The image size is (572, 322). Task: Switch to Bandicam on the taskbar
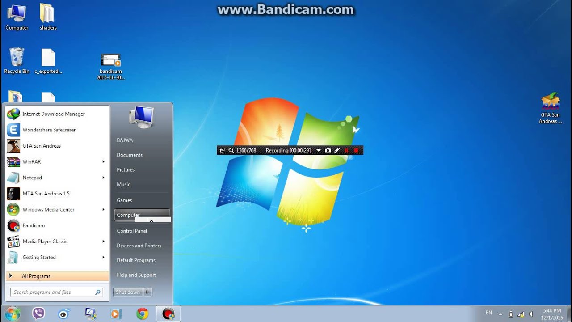click(168, 314)
